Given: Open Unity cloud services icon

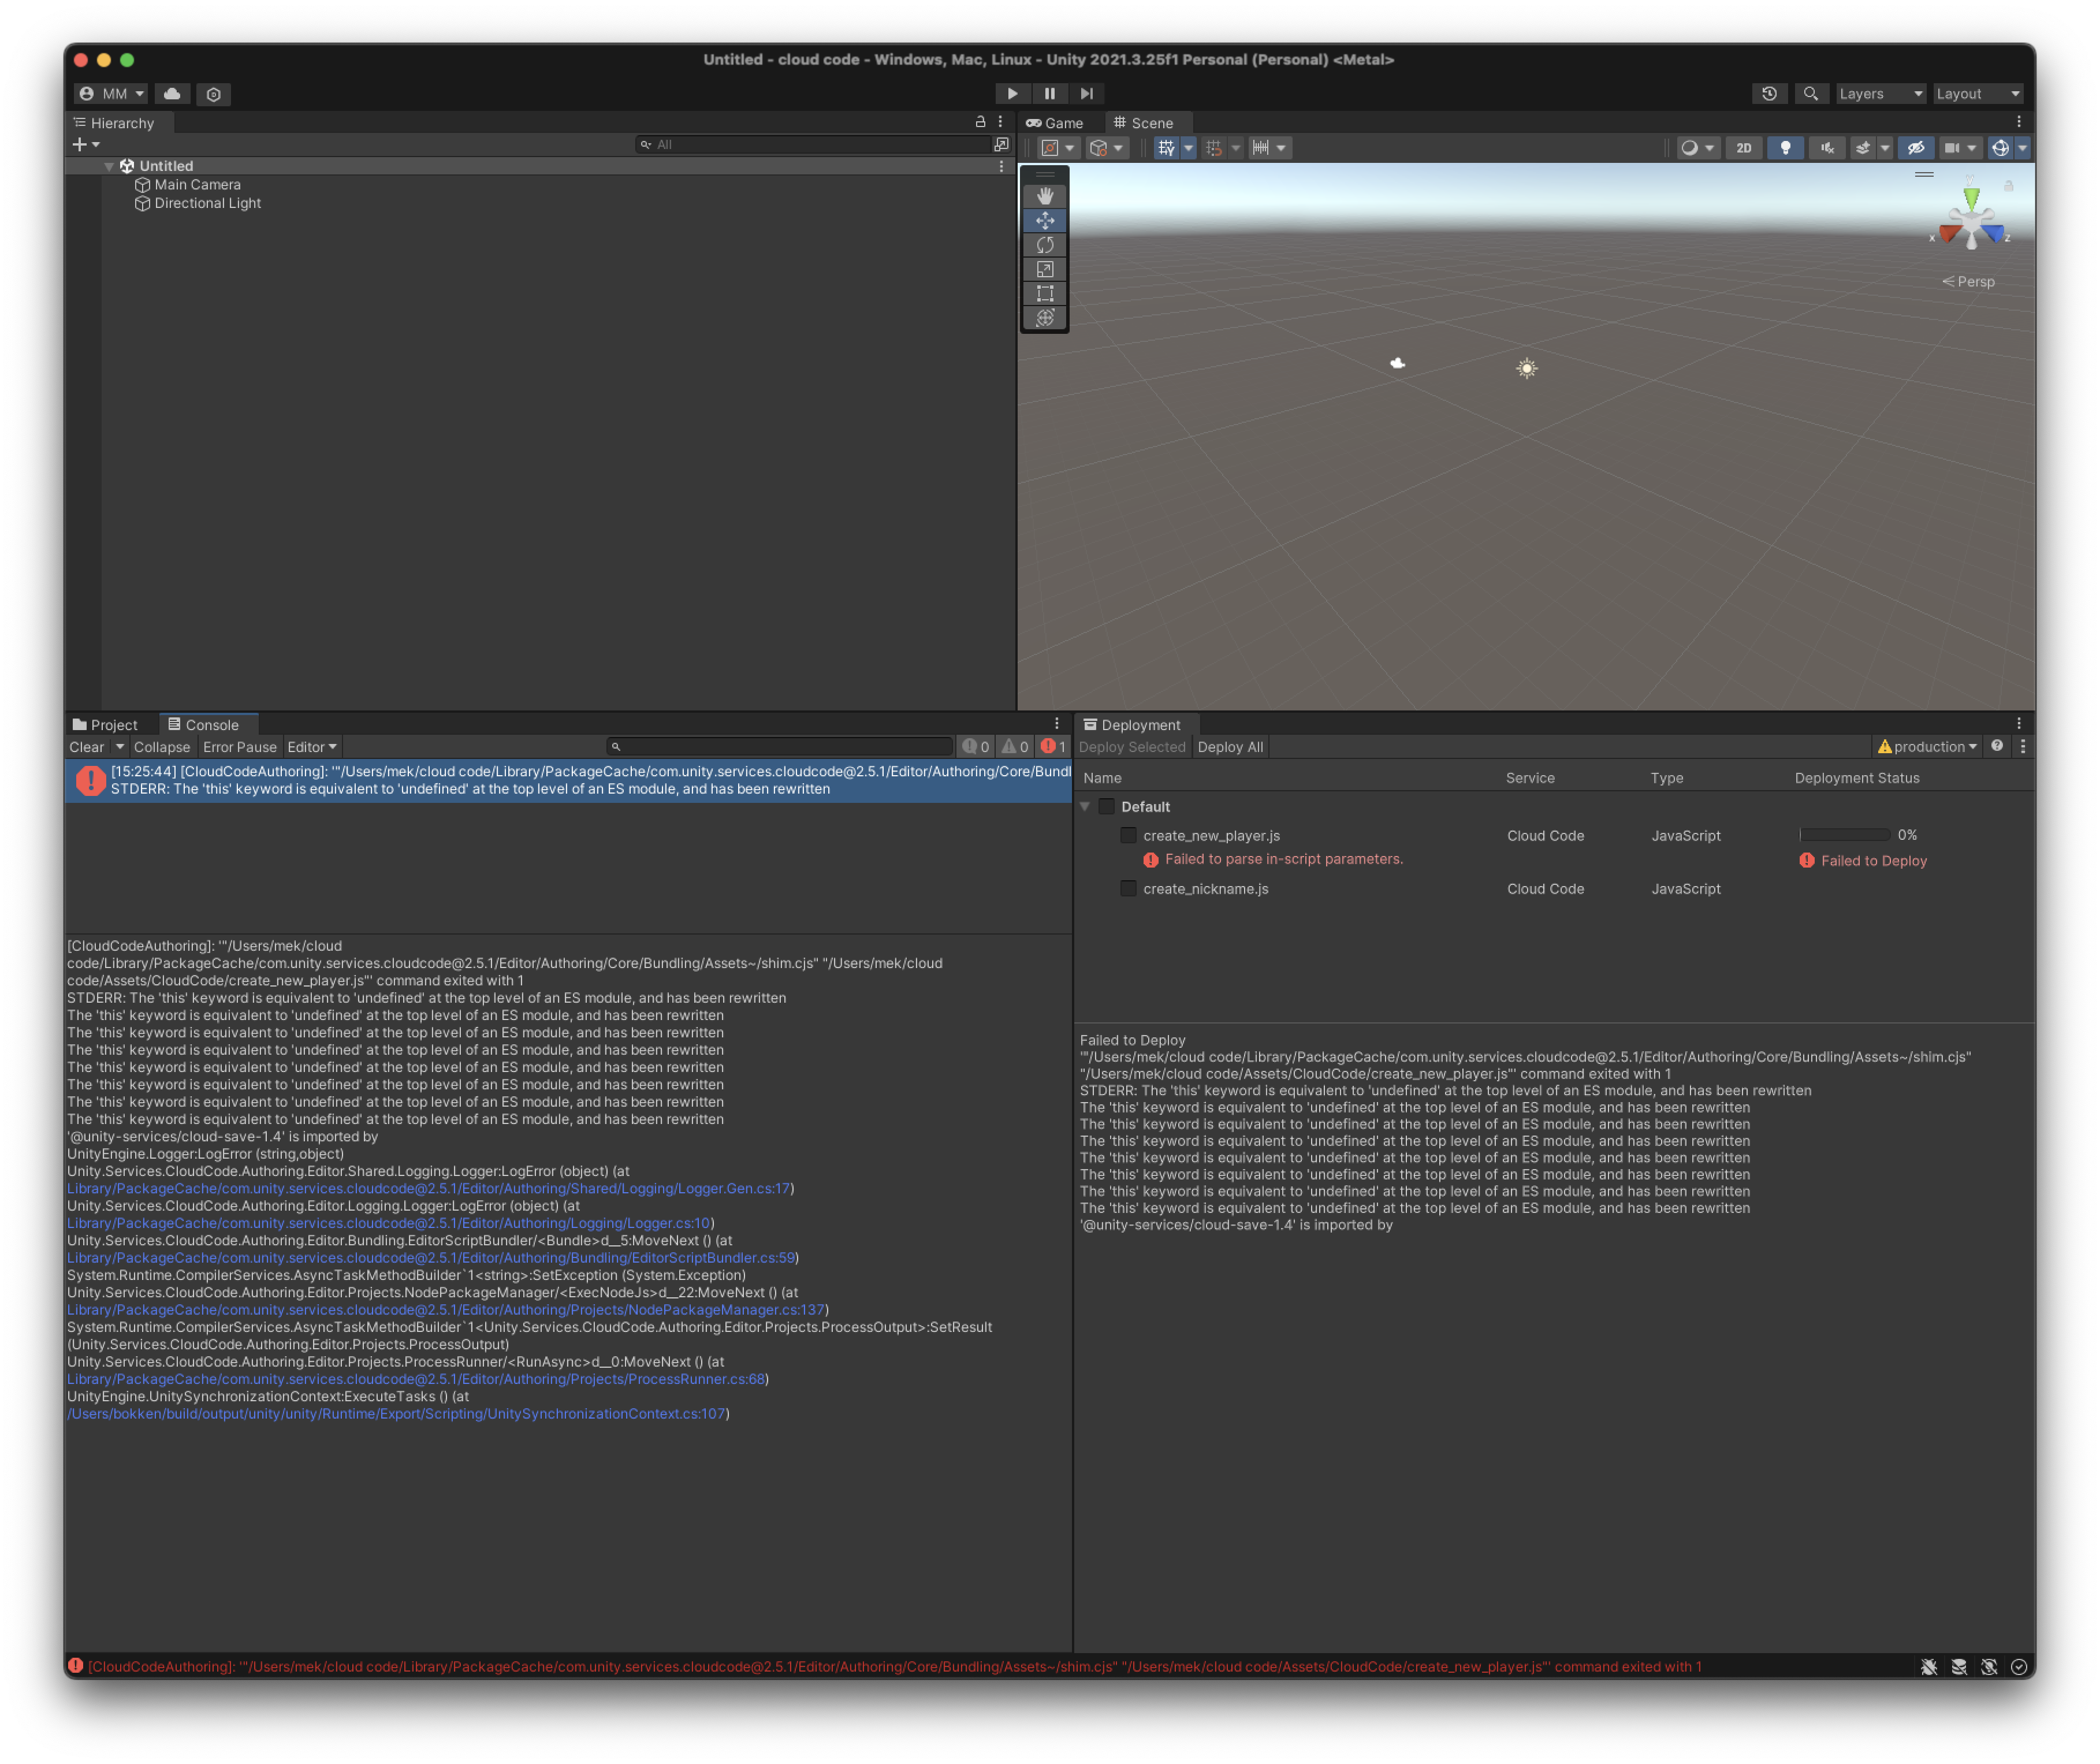Looking at the screenshot, I should pos(172,93).
